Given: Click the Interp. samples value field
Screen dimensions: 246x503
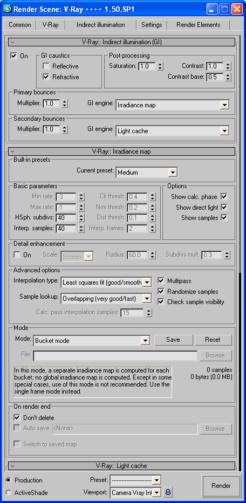Looking at the screenshot, I should pos(66,229).
